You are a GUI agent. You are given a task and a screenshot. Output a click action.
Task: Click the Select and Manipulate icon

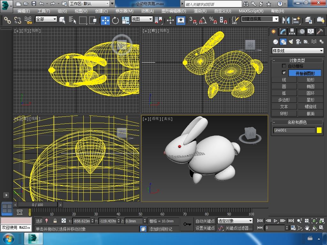(x=170, y=20)
